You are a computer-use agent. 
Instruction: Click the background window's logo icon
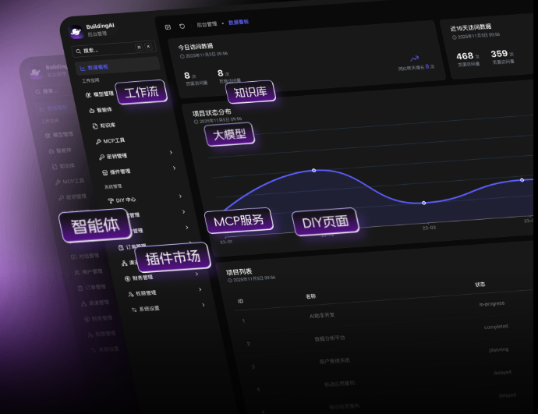tap(35, 73)
